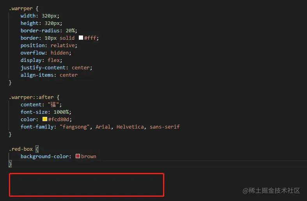
Task: Click the 'brown' color value text
Action: click(x=89, y=157)
